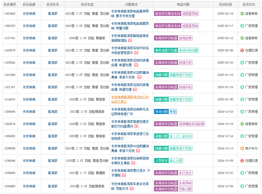Click the red 处理反馈 status icon for complaint 1296044
Screen dimensions: 262x194
pyautogui.click(x=242, y=161)
